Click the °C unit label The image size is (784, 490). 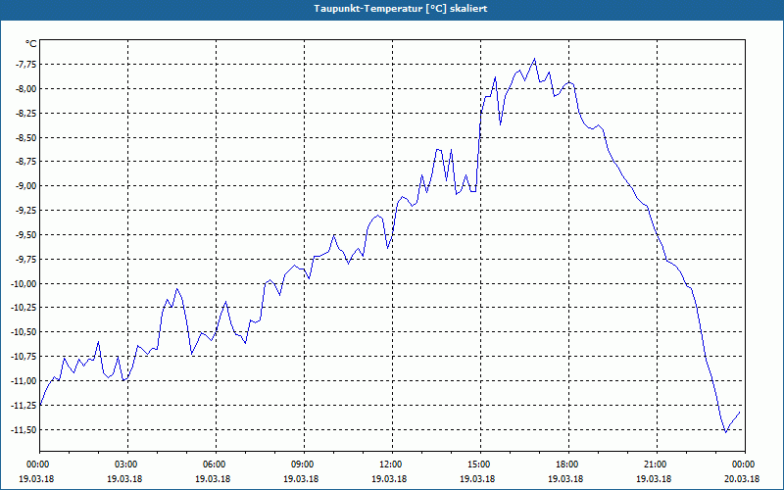click(31, 44)
